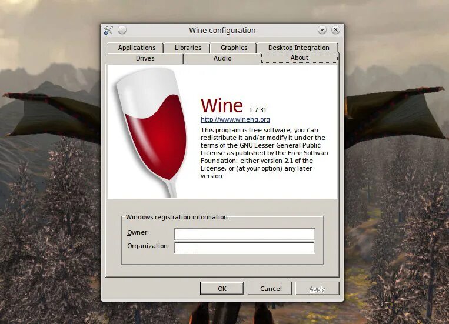Select the Desktop Integration tab

click(298, 48)
